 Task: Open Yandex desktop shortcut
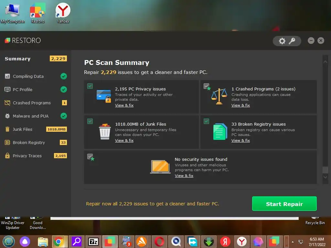tap(63, 13)
